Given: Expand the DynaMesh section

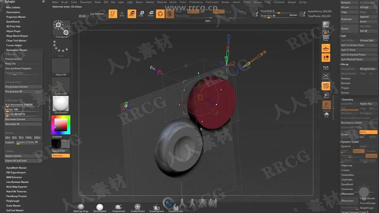Looking at the screenshot, I should [347, 184].
